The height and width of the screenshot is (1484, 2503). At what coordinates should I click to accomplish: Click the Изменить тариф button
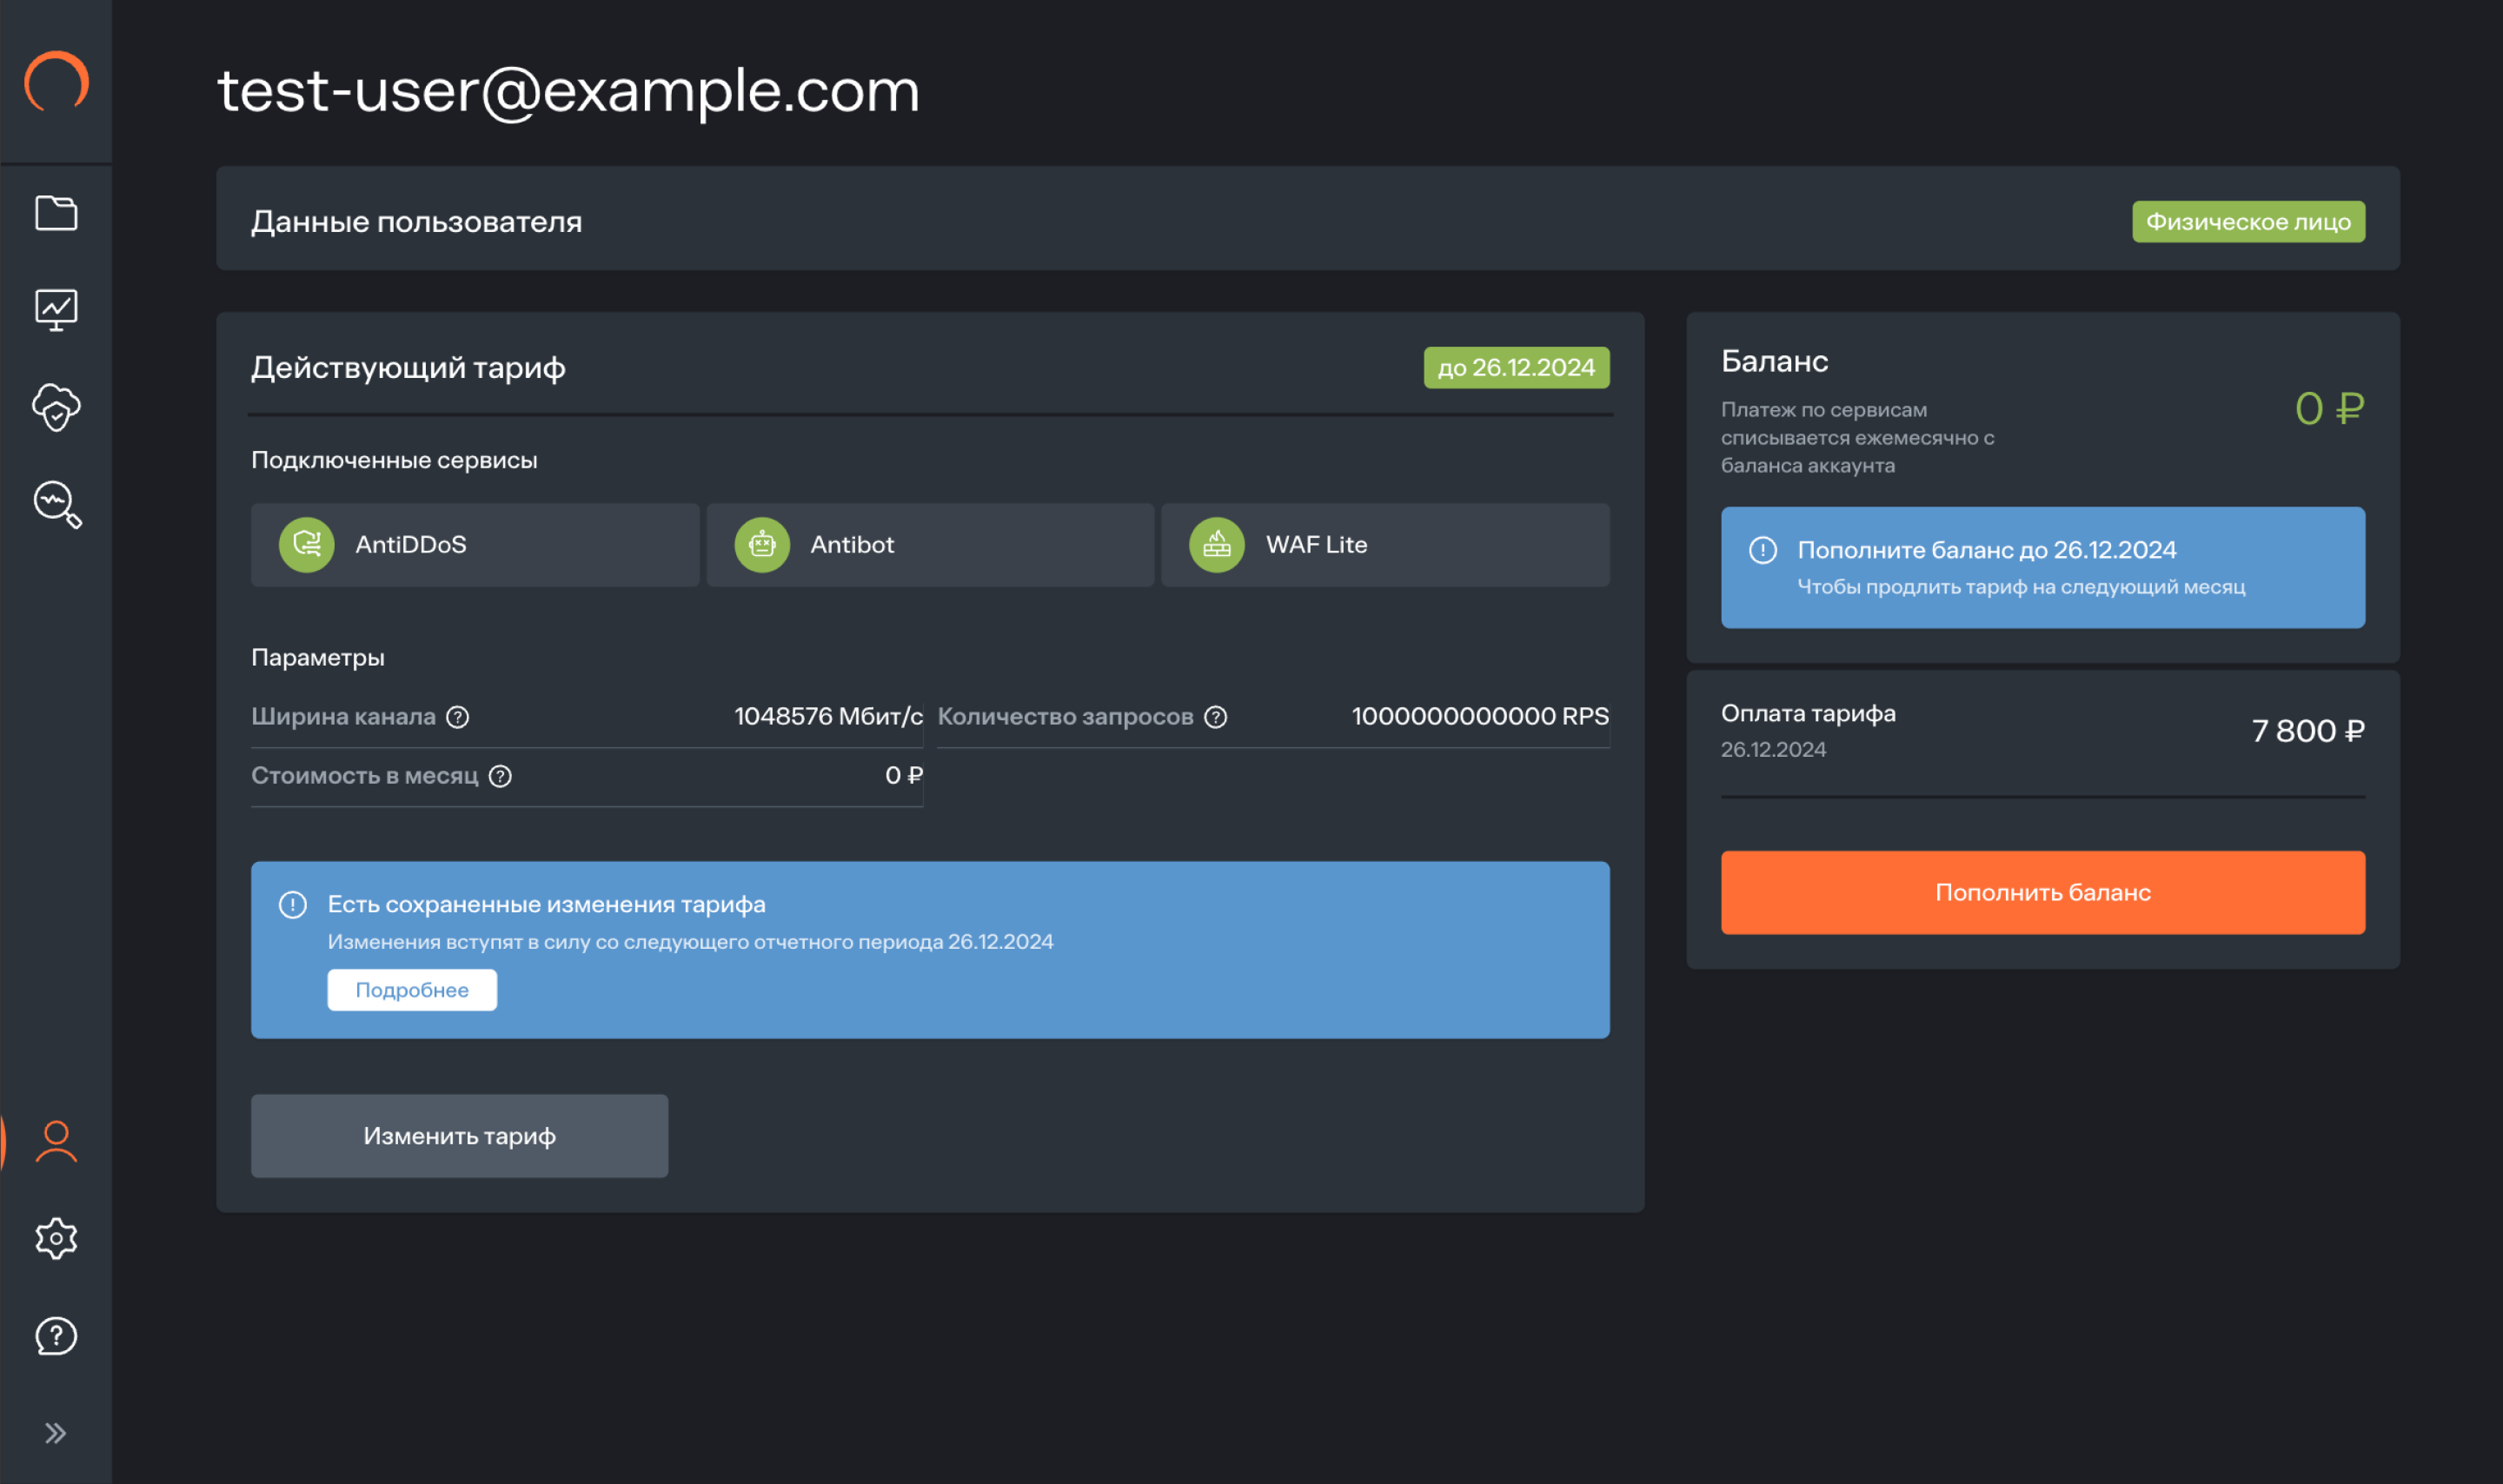[x=459, y=1136]
